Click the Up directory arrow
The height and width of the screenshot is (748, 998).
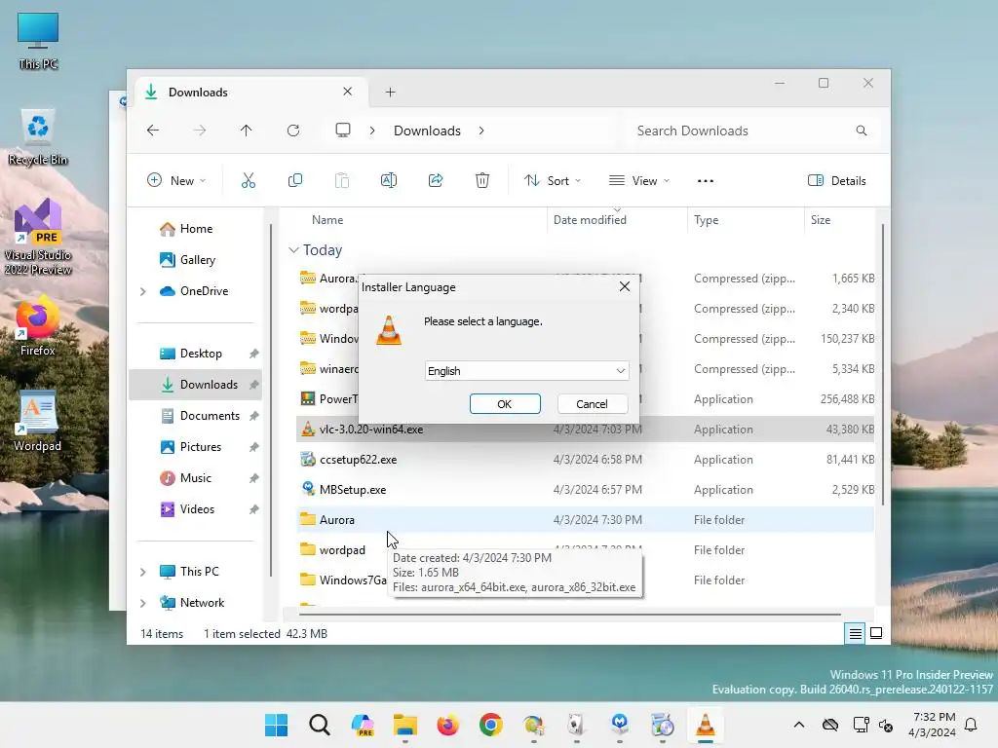click(247, 131)
